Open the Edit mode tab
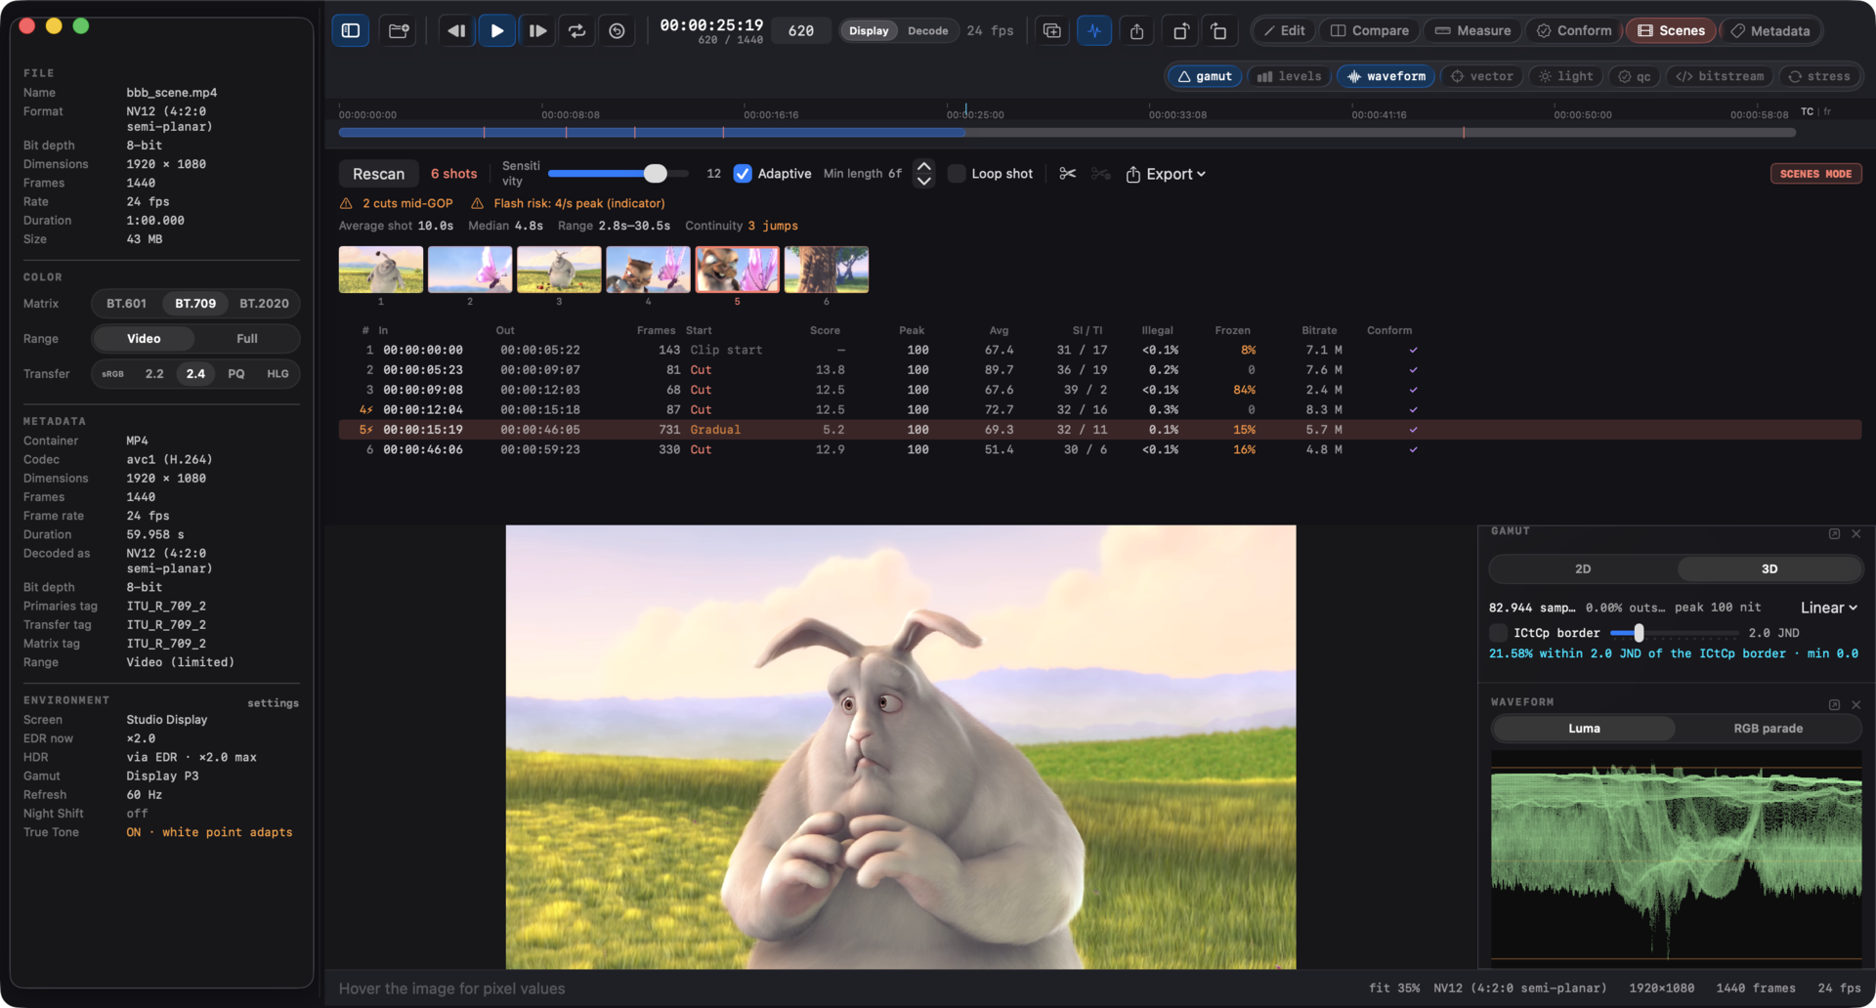Screen dimensions: 1876x1008 1284,30
